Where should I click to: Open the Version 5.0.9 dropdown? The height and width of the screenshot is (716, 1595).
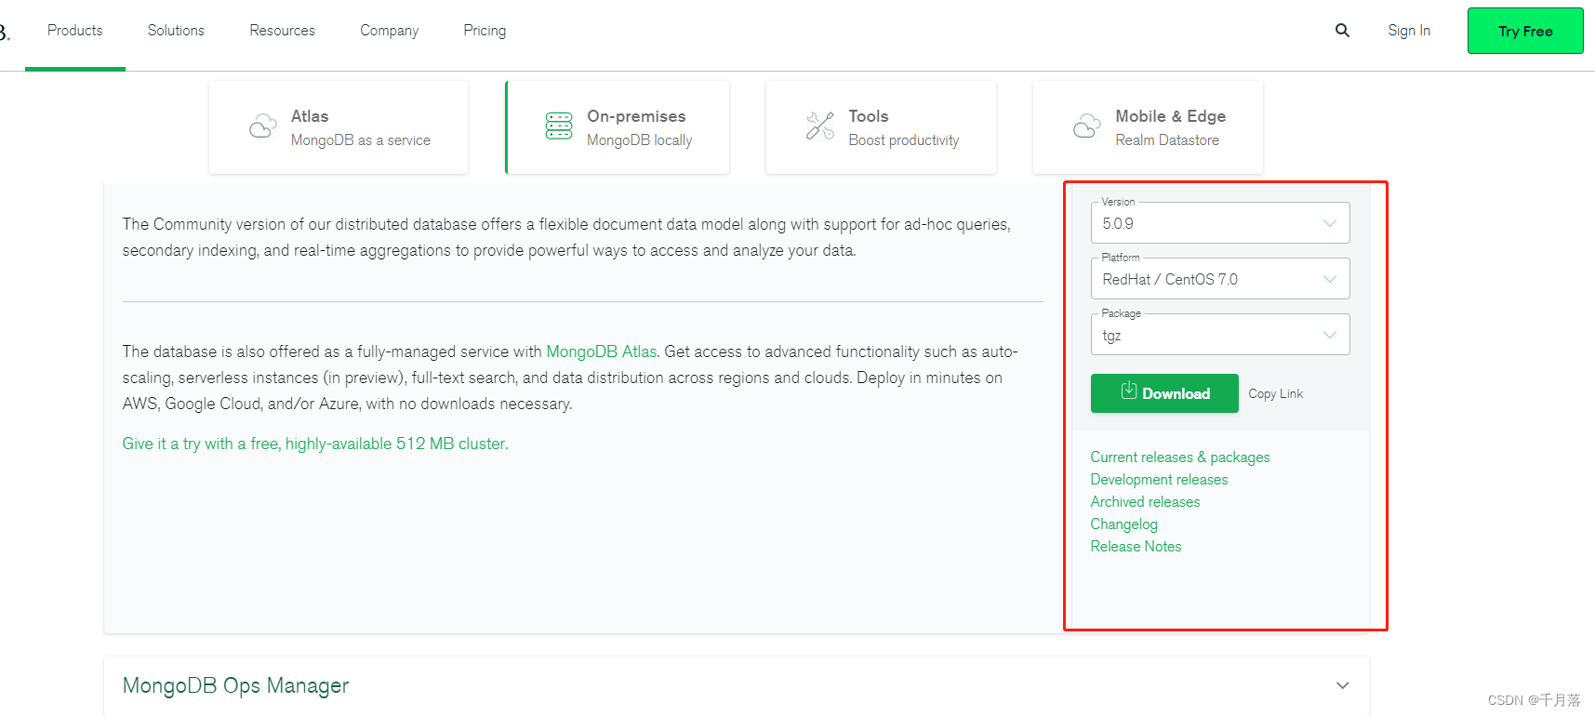coord(1220,223)
